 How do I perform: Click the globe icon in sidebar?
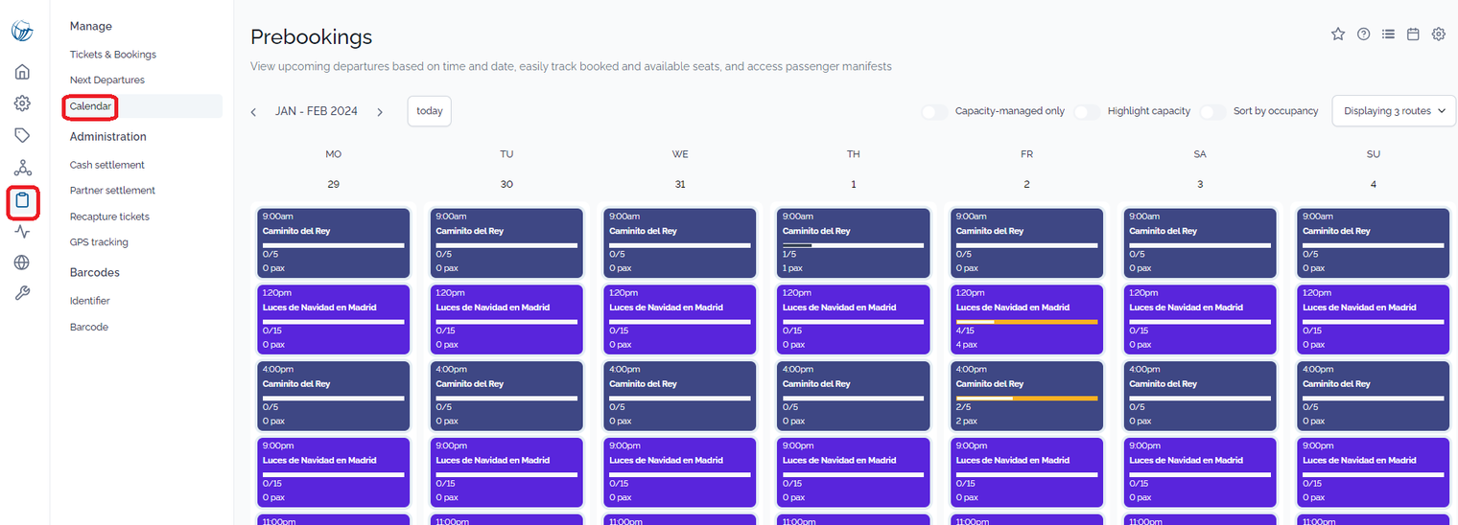pos(22,262)
